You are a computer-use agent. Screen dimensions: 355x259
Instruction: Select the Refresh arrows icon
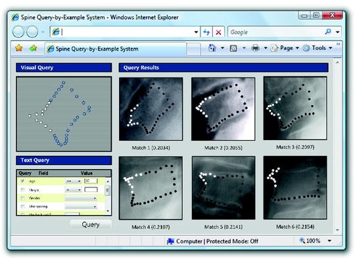[x=206, y=32]
